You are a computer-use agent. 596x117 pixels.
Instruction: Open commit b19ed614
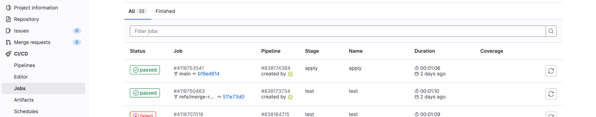[209, 74]
